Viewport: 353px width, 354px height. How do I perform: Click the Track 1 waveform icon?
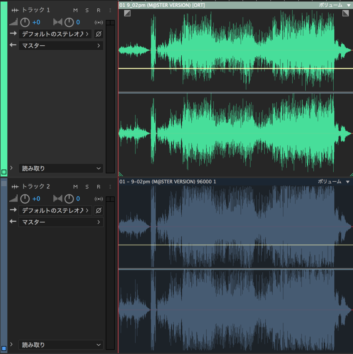coord(15,10)
